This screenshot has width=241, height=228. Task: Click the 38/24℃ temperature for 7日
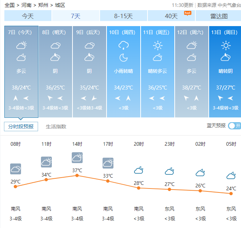[21, 87]
